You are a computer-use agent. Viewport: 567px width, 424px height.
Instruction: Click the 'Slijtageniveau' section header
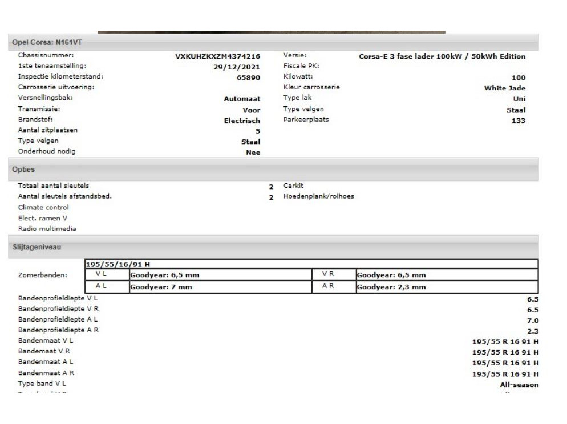[273, 247]
